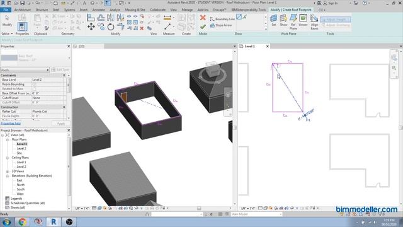Select the Copy tool in Modify panel

(x=101, y=26)
